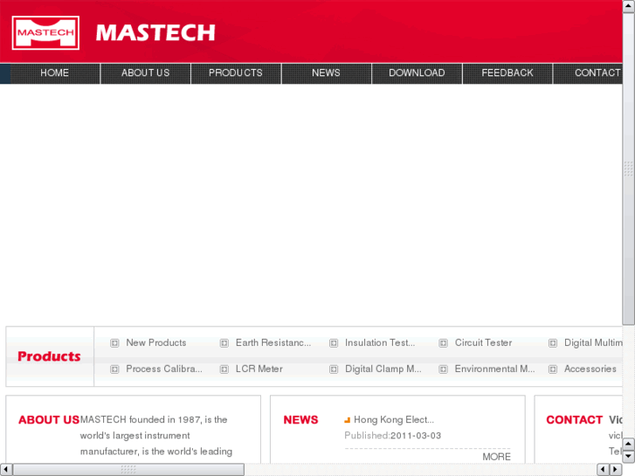Click the icon beside LCR Meter
Viewport: 635px width, 476px height.
(x=224, y=369)
